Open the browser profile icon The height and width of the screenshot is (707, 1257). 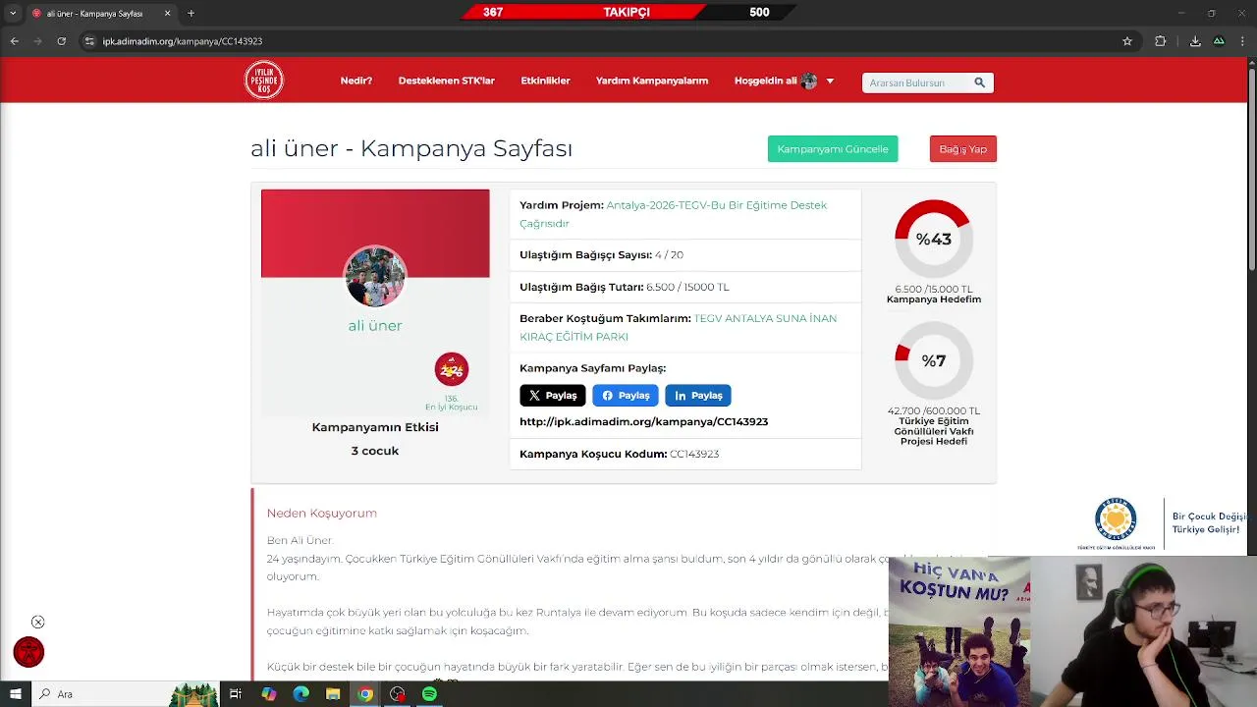tap(1219, 41)
